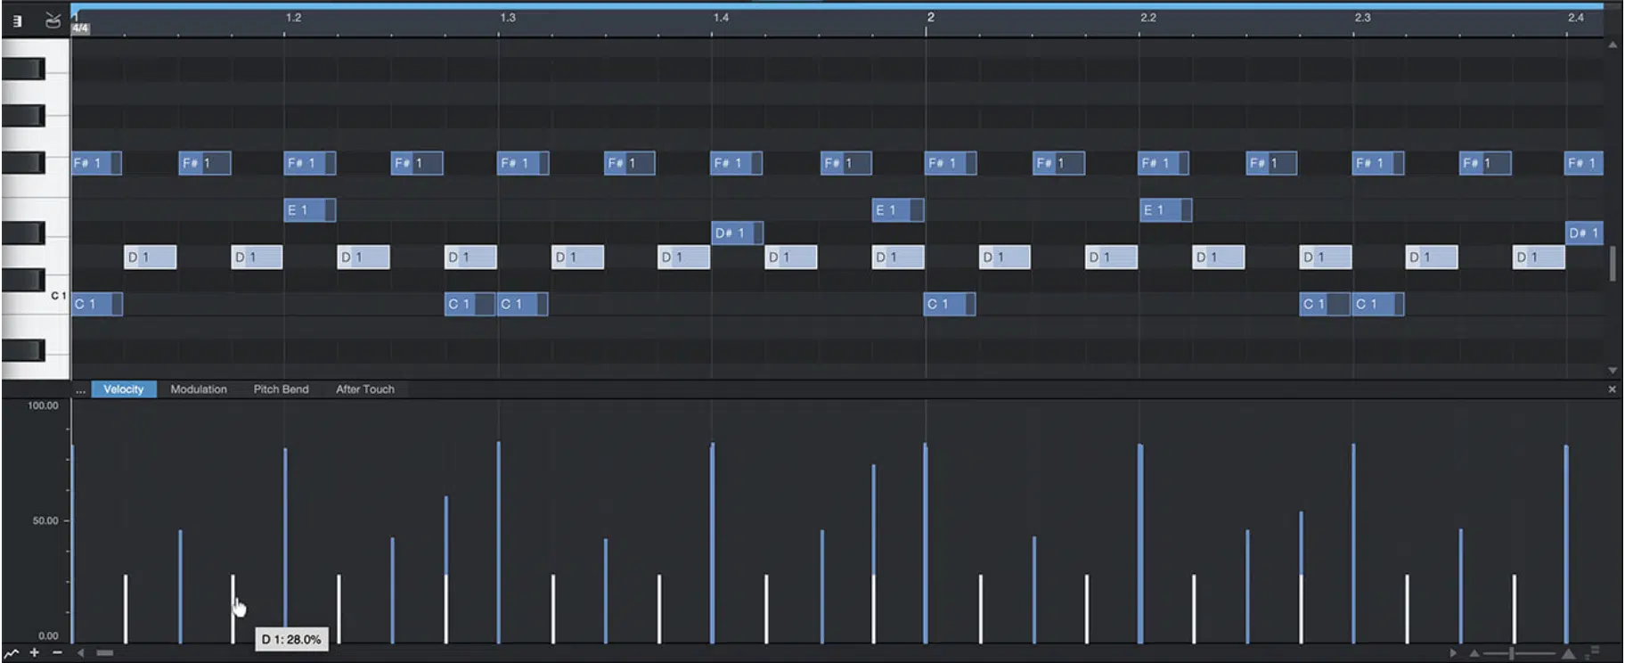Click the 4/4 time signature marker
The image size is (1625, 663).
(x=80, y=29)
